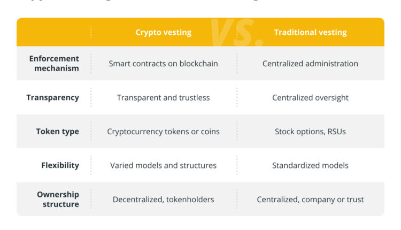Screen dimensions: 401x230
Task: Click the "Standardized models" cell
Action: click(x=310, y=165)
